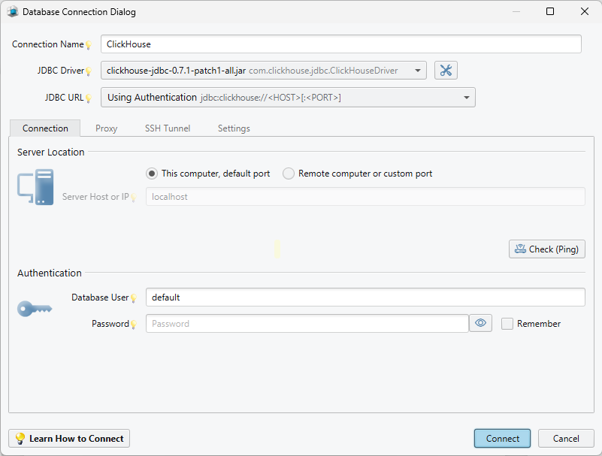Open the JDBC Driver dropdown
The image size is (602, 456).
(417, 71)
